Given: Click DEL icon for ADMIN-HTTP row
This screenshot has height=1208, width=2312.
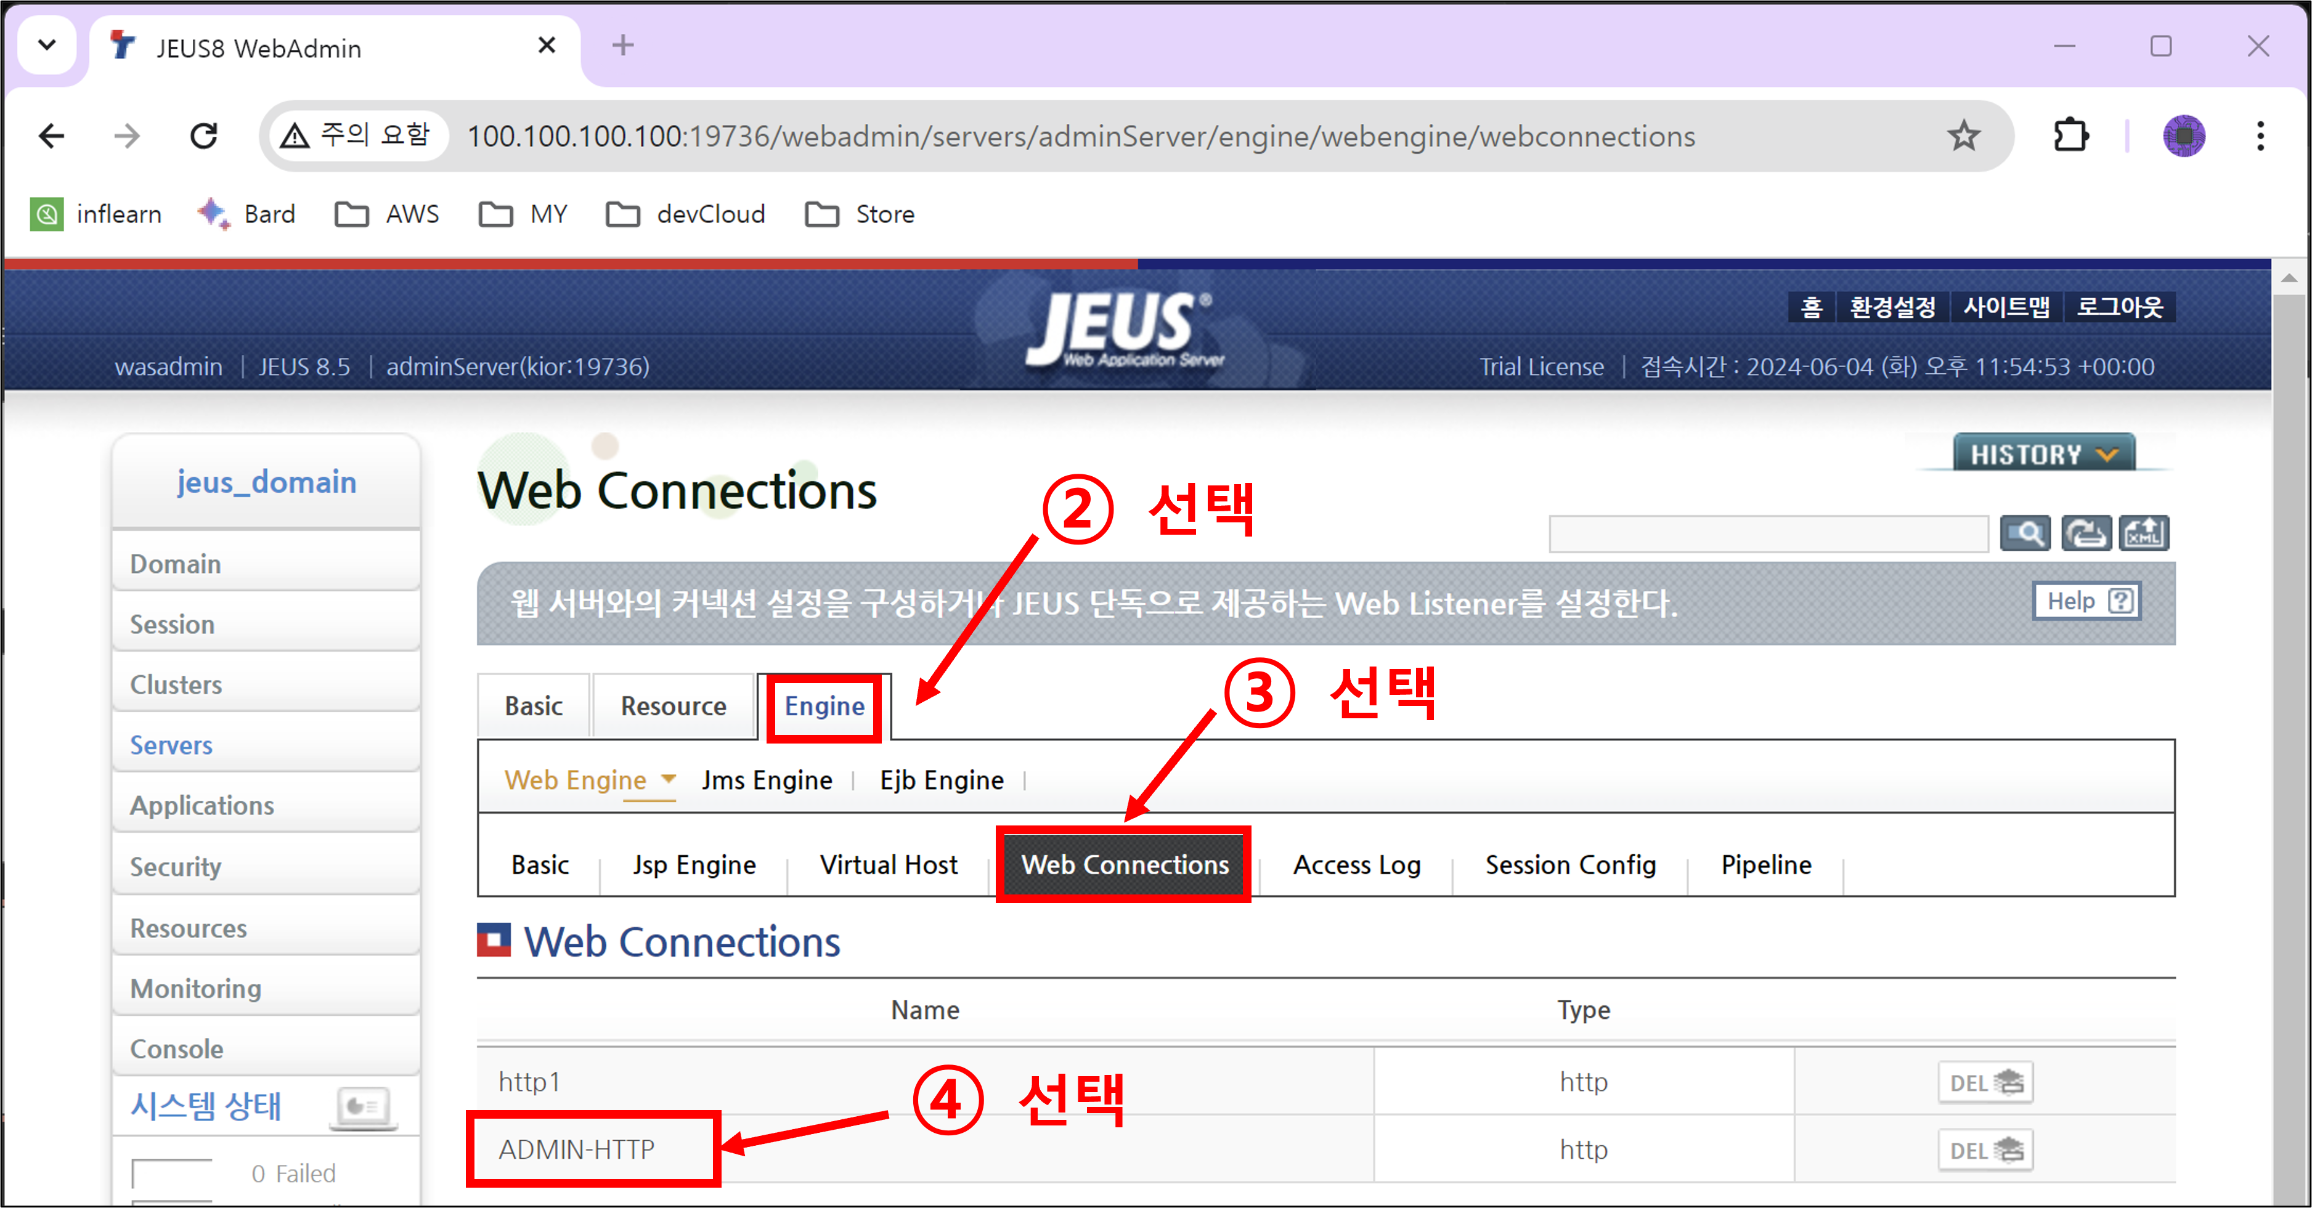Looking at the screenshot, I should click(1985, 1151).
